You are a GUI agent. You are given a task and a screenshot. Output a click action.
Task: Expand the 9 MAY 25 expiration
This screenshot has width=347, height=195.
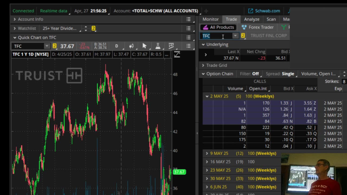(x=207, y=153)
